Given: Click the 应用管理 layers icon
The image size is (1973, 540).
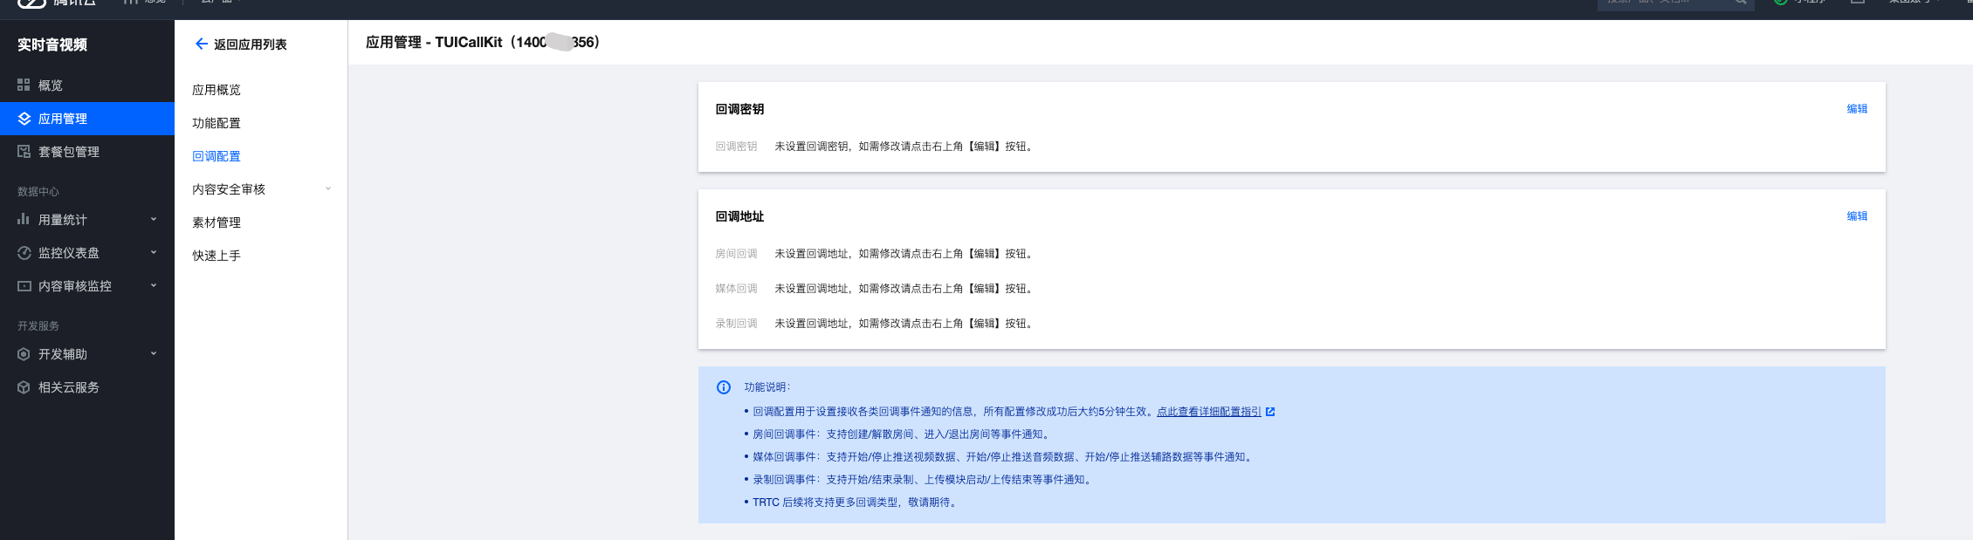Looking at the screenshot, I should [24, 119].
